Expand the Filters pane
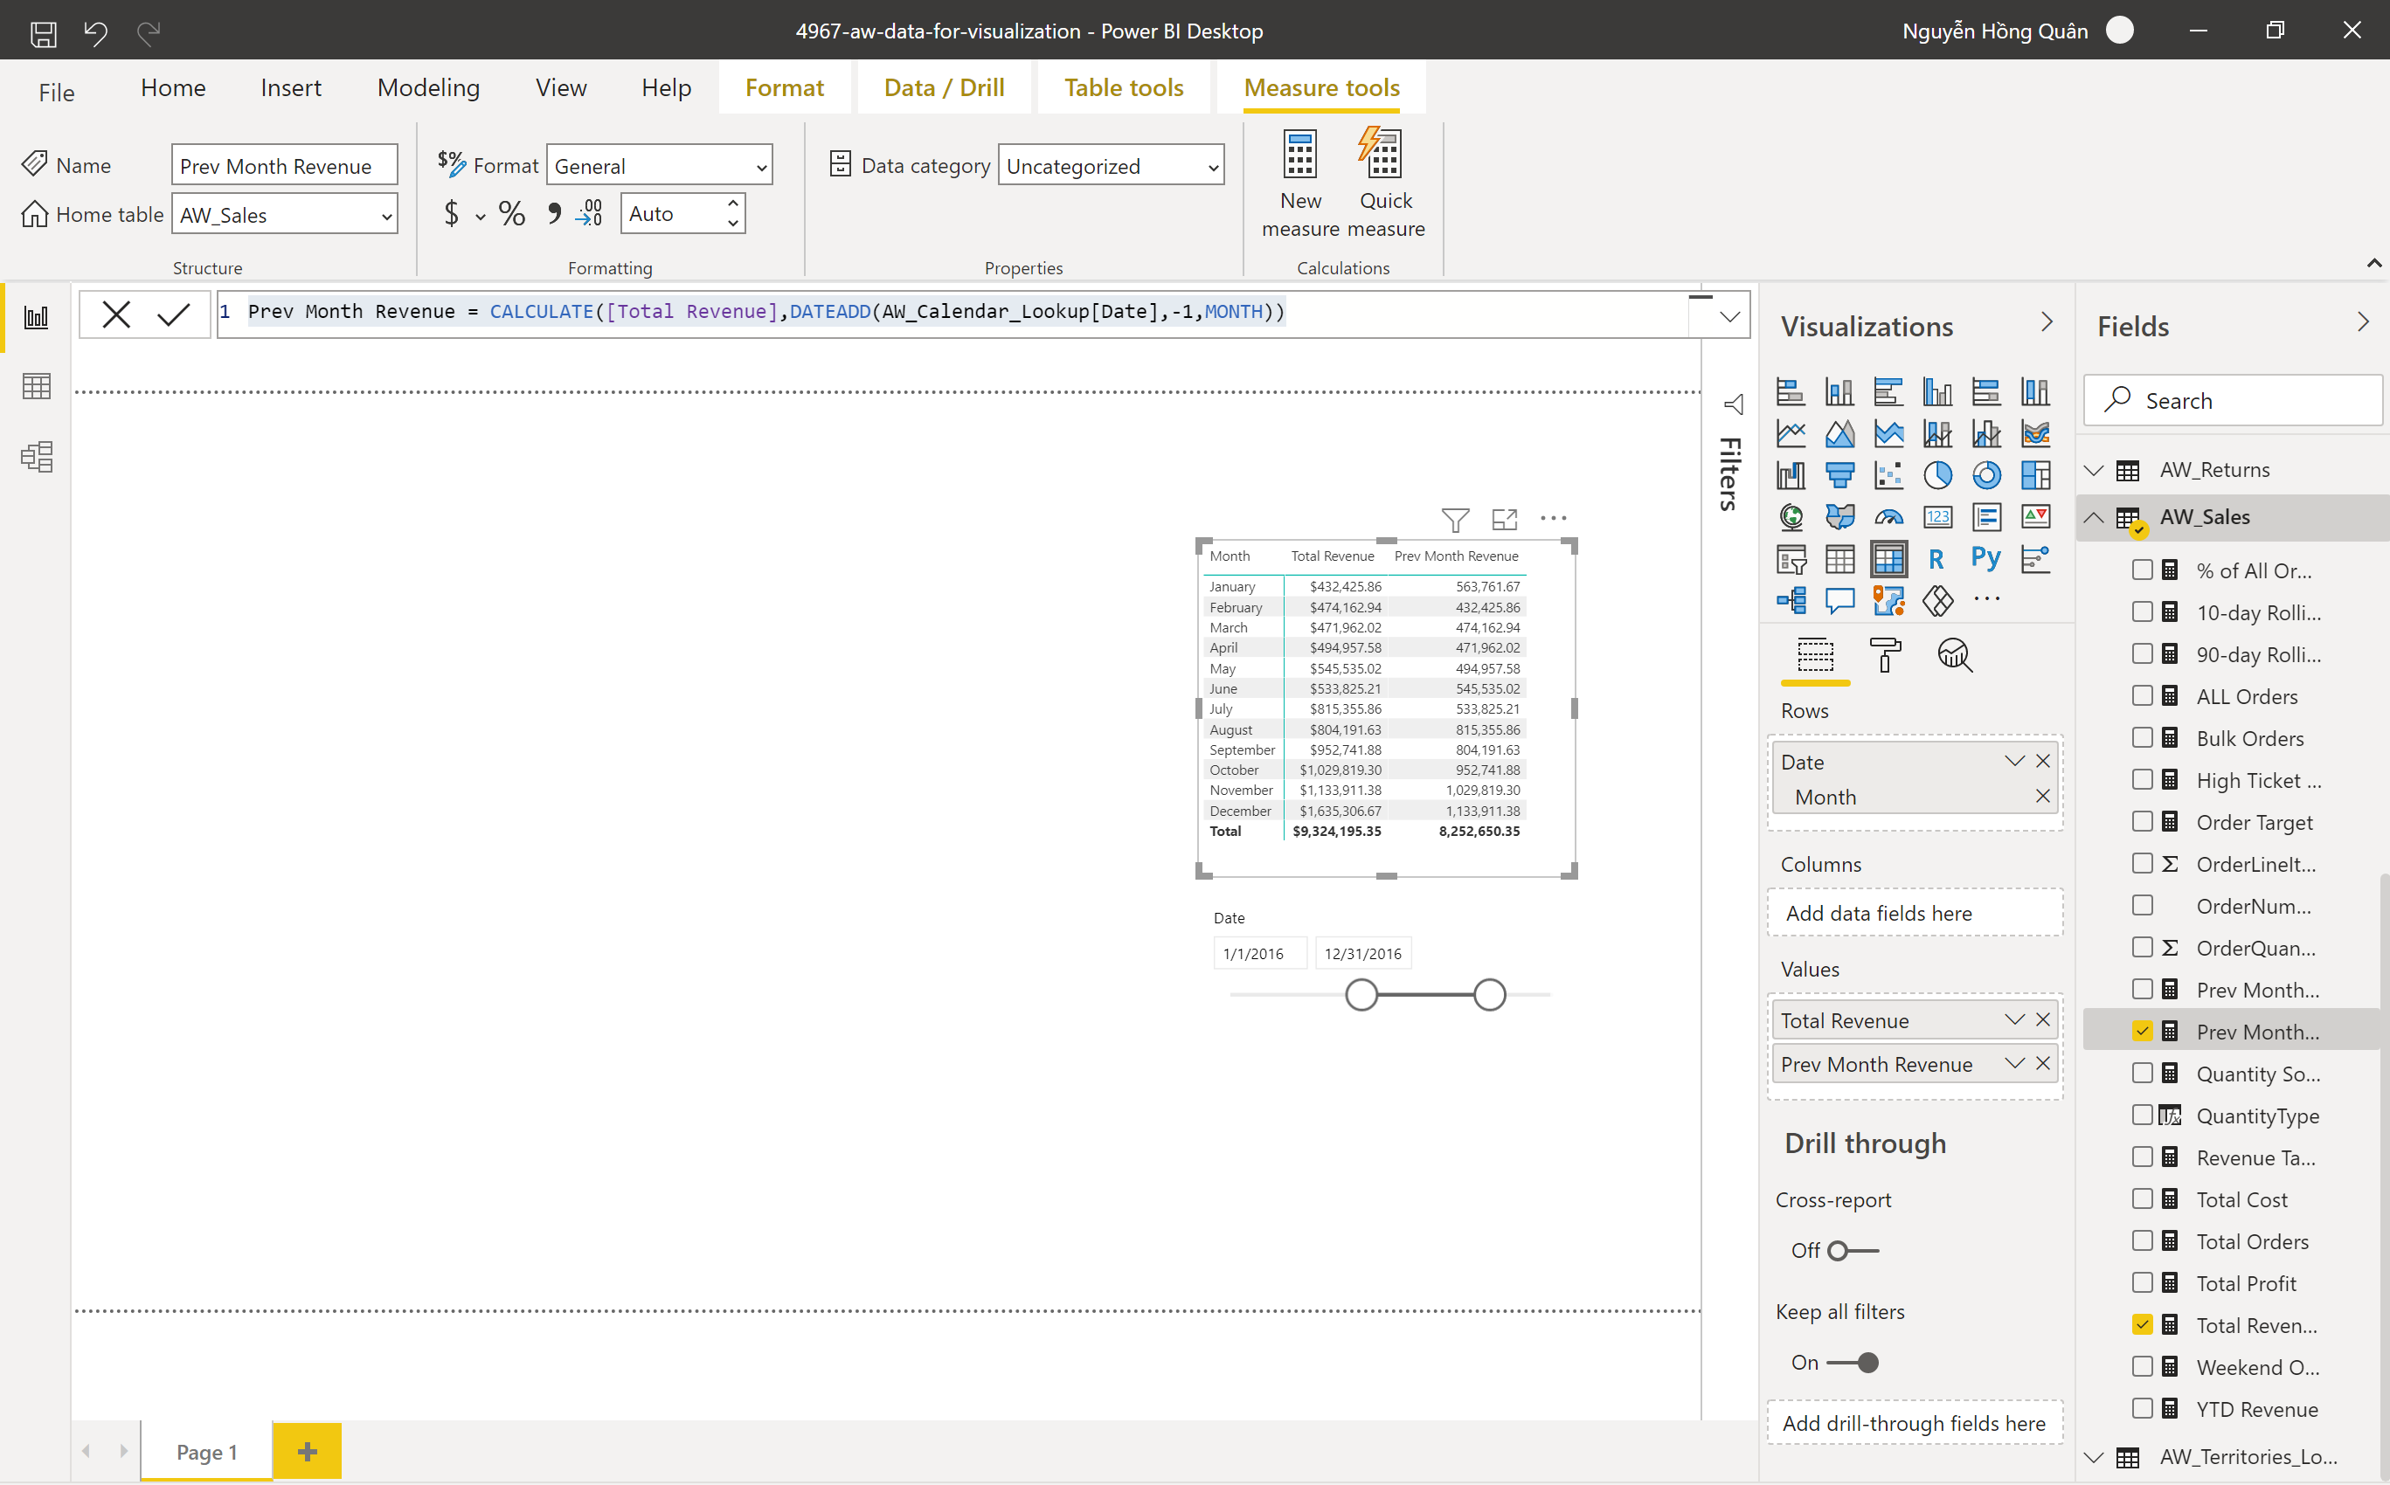Screen dimensions: 2390x1485 click(x=1733, y=404)
